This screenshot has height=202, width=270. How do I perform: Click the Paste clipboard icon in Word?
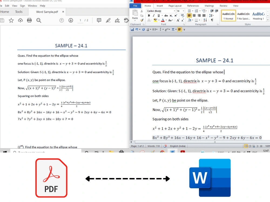tap(135, 13)
